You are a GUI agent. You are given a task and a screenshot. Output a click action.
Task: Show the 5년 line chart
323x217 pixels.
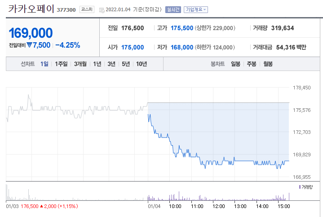click(x=126, y=64)
